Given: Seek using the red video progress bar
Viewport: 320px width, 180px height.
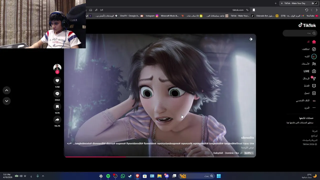Looking at the screenshot, I should (160, 157).
